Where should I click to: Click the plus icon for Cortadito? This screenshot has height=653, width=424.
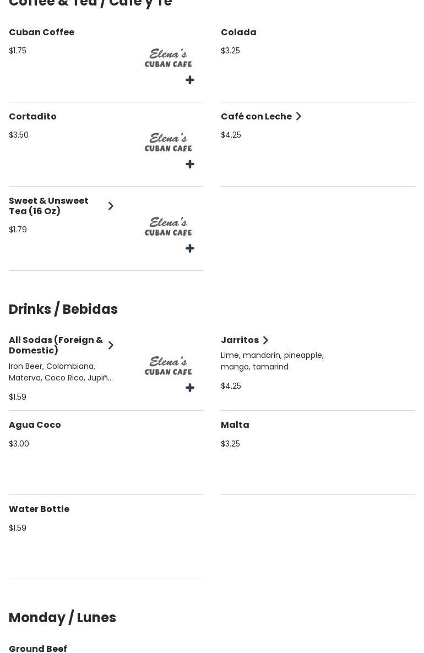click(190, 165)
